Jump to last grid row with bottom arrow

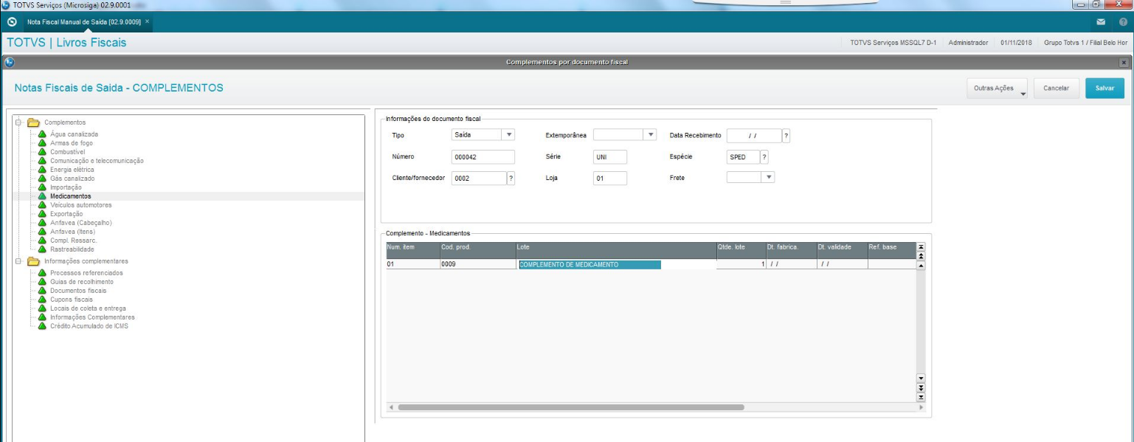coord(920,397)
